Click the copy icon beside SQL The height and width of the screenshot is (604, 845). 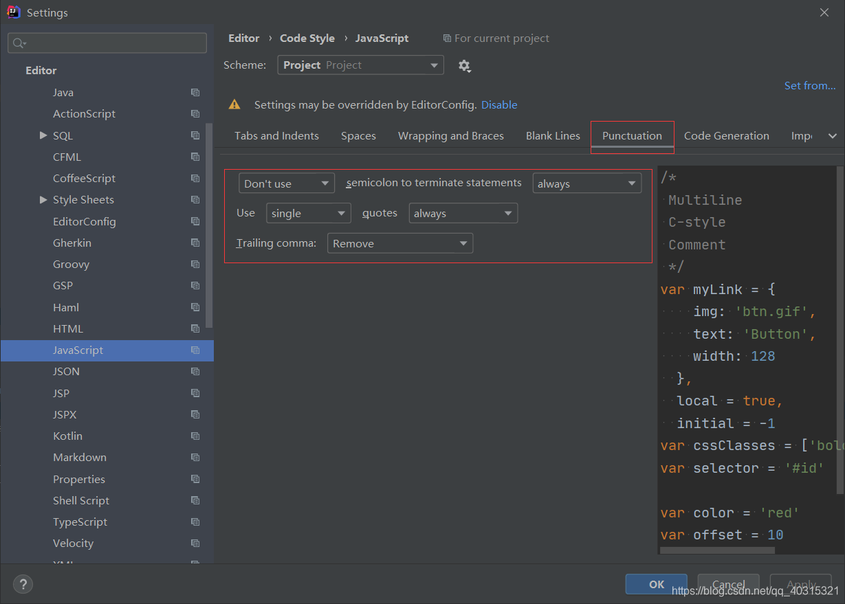(195, 135)
